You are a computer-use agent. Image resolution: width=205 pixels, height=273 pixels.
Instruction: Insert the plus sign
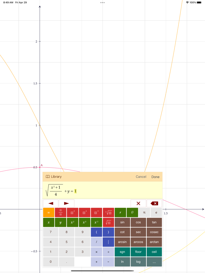(x=96, y=262)
